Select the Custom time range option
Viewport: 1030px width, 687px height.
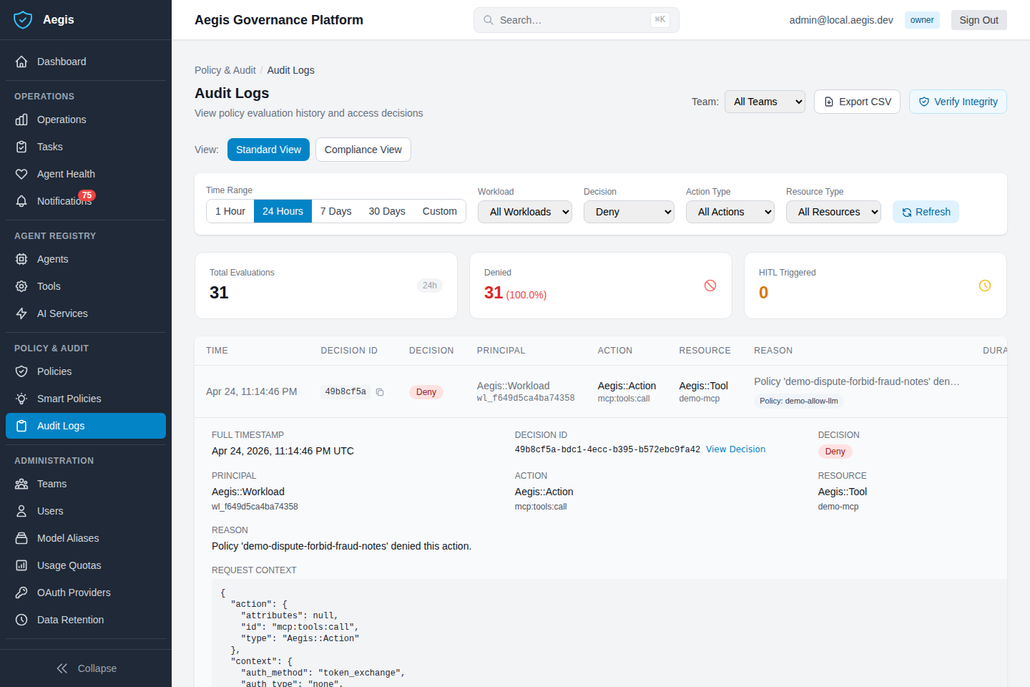(x=439, y=211)
